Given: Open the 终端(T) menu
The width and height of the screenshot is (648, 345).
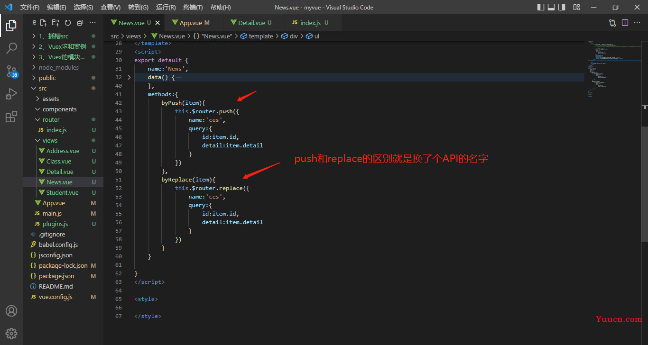Looking at the screenshot, I should coord(193,7).
